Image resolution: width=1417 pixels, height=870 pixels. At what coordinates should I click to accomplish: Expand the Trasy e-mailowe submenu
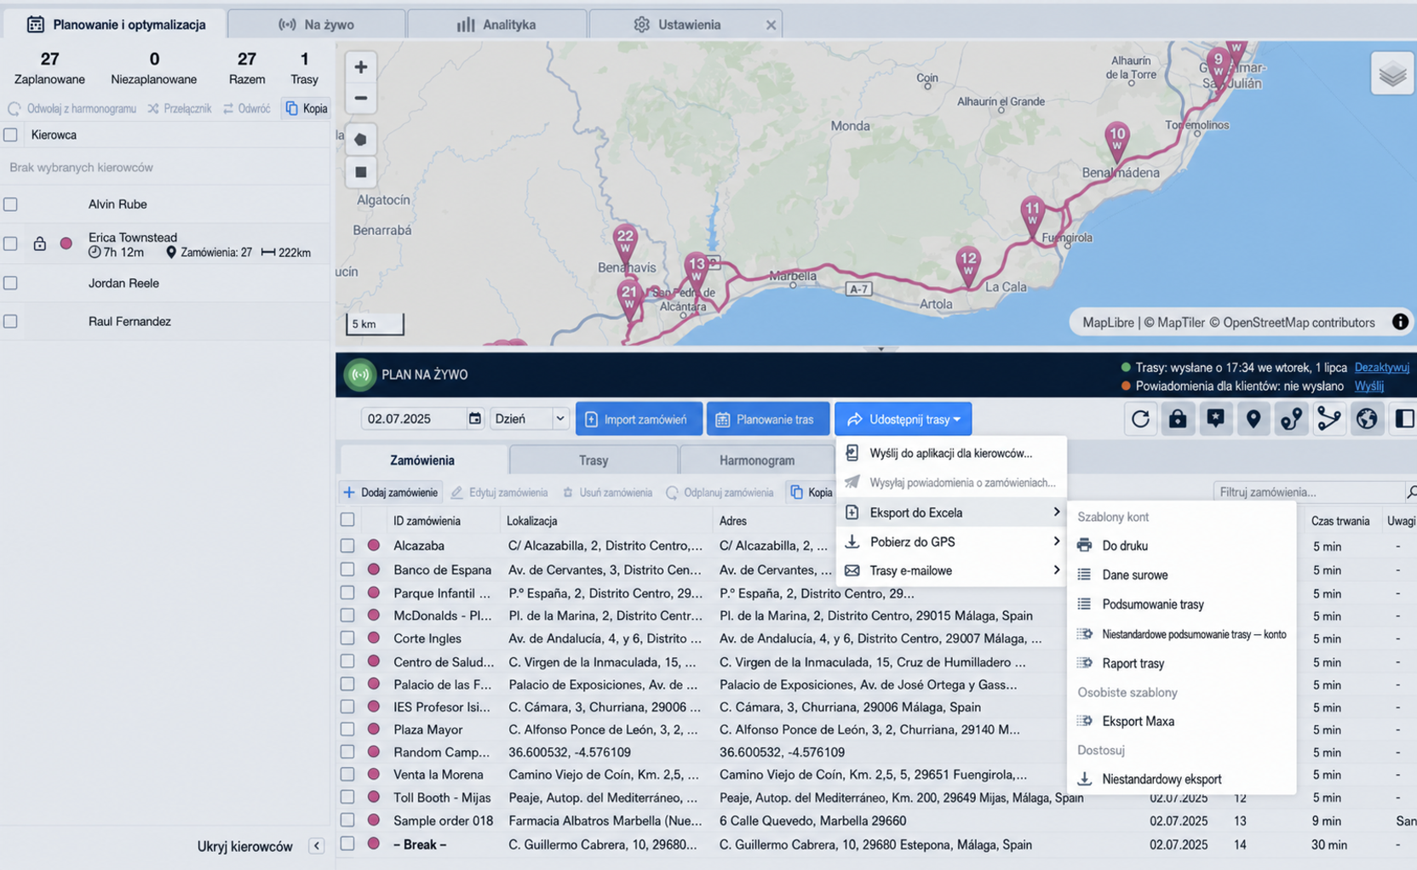point(951,570)
